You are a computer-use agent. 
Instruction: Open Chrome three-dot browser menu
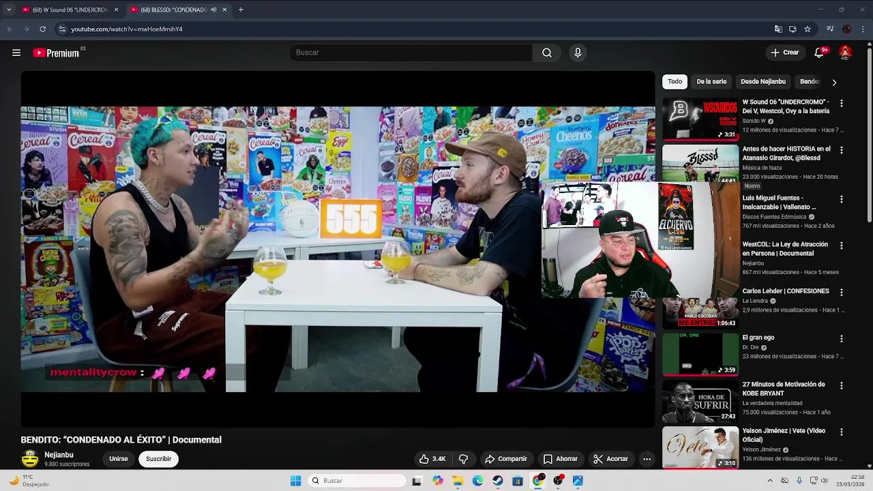click(x=863, y=29)
